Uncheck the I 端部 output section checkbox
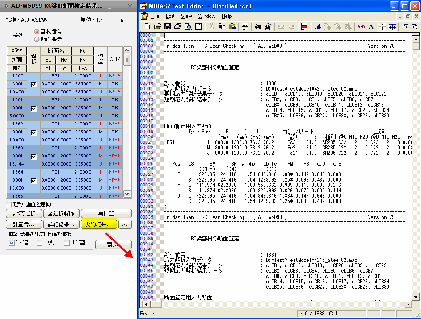Image resolution: width=421 pixels, height=319 pixels. coord(12,243)
